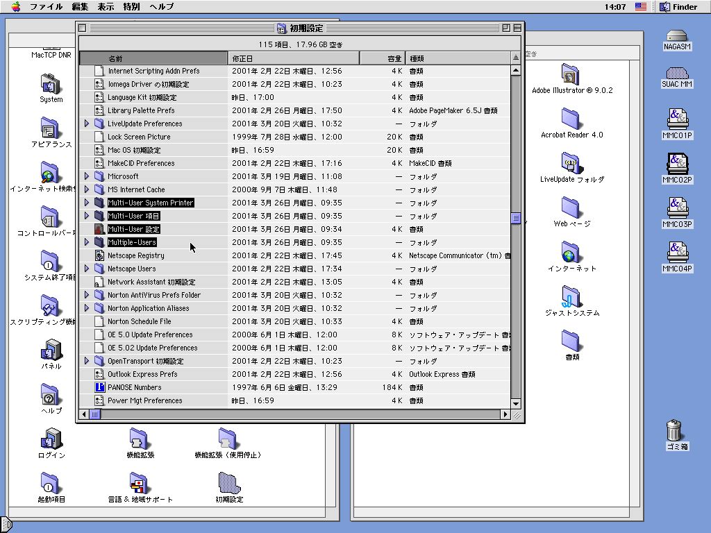Select the アピアランス folder icon
The image size is (711, 533).
click(x=50, y=128)
